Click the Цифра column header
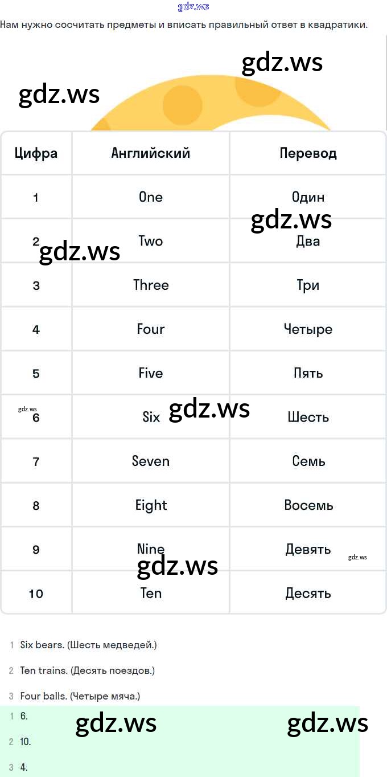The image size is (387, 777). [36, 153]
